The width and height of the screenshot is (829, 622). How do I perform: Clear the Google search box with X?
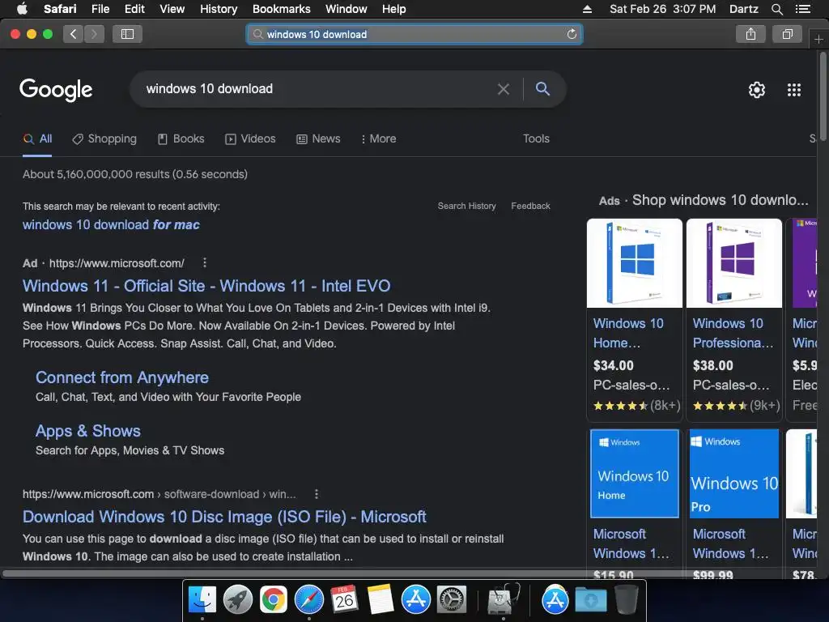504,89
